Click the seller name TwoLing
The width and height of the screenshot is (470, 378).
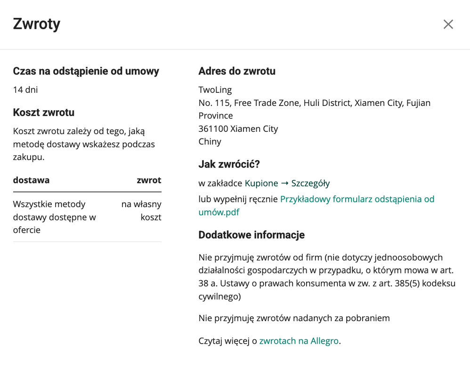[215, 89]
